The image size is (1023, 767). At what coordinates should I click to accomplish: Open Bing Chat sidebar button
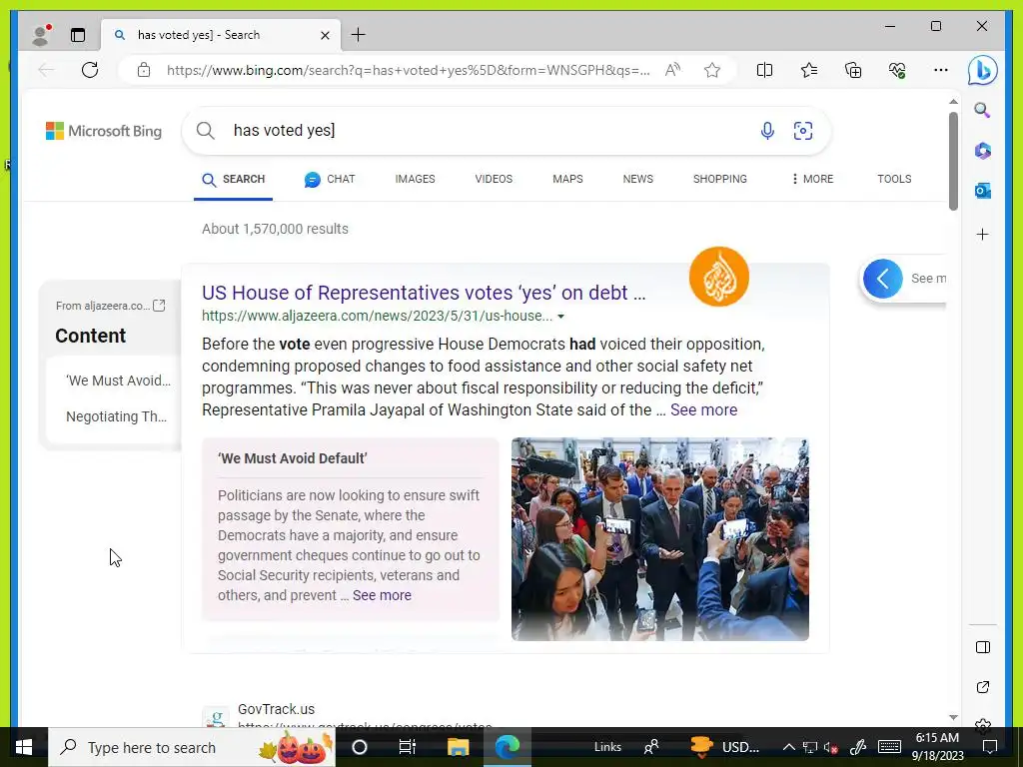[x=983, y=70]
